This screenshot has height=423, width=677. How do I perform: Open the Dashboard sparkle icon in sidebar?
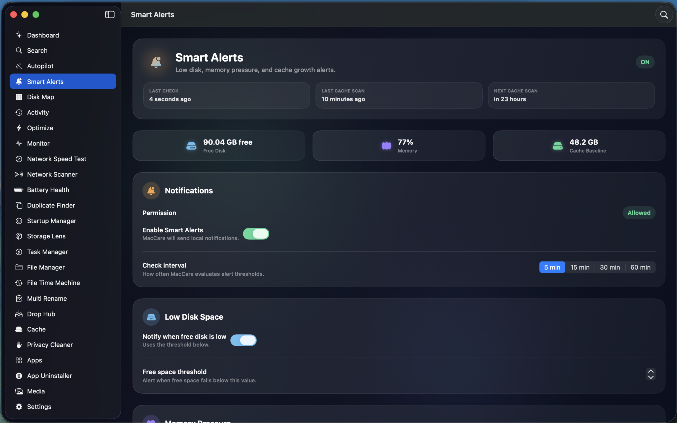pyautogui.click(x=19, y=35)
